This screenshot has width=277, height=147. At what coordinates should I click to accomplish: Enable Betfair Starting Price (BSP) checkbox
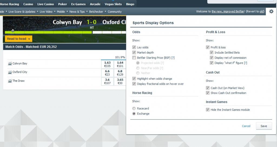point(134,58)
